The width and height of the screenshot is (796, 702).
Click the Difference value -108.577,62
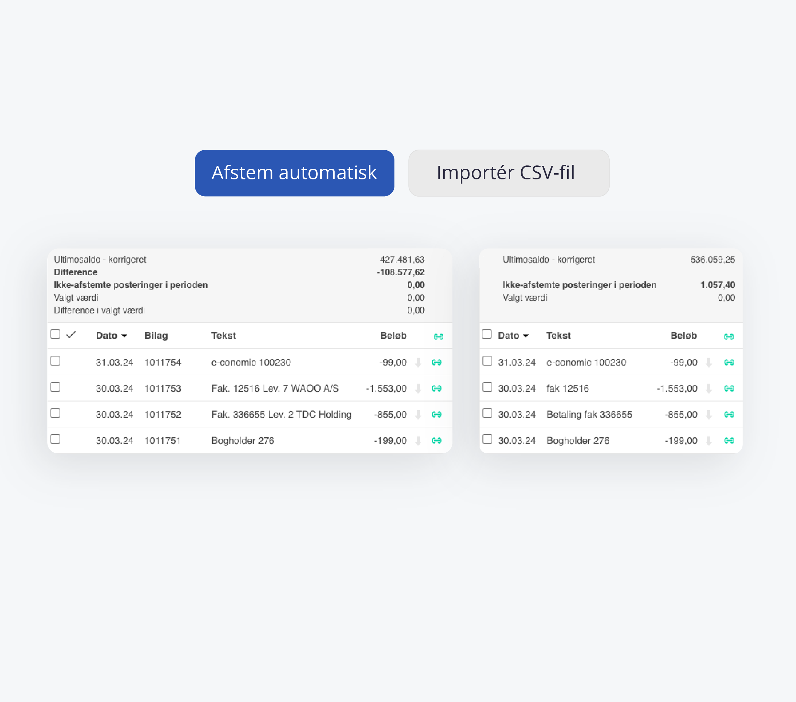[401, 272]
